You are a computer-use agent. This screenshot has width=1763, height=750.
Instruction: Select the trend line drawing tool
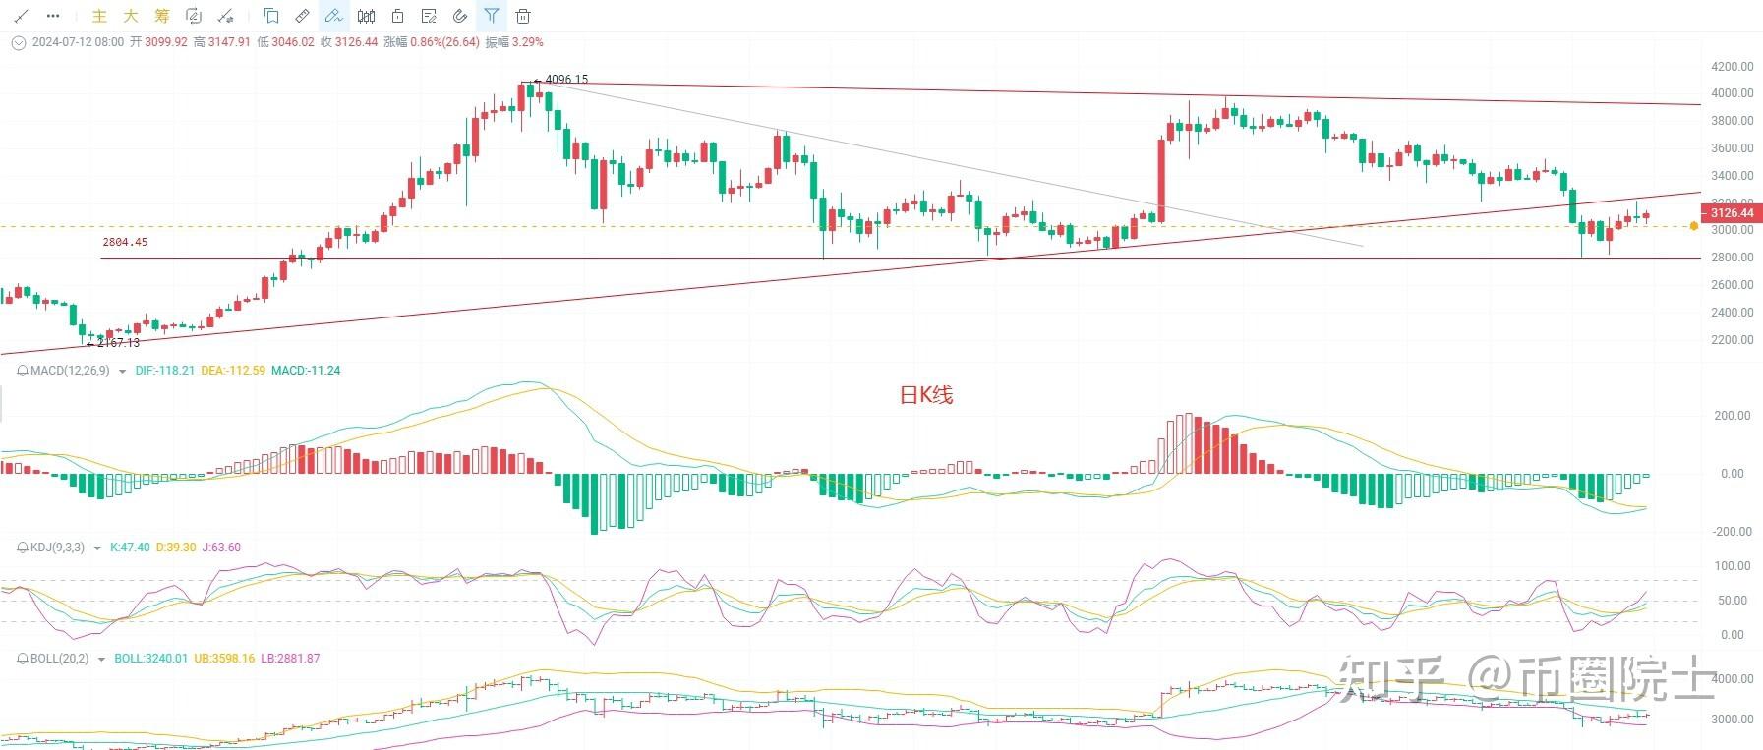[21, 16]
